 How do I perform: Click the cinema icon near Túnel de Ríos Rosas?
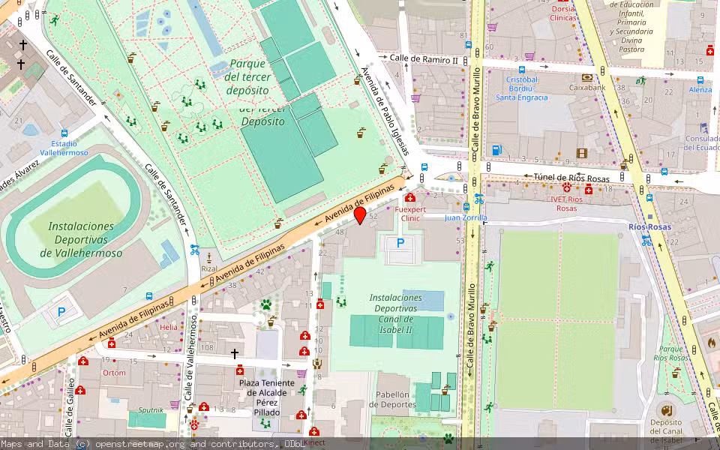tap(582, 153)
